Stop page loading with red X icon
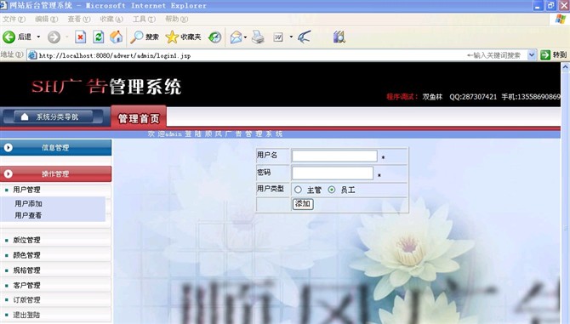Viewport: 570px width, 324px height. [80, 37]
